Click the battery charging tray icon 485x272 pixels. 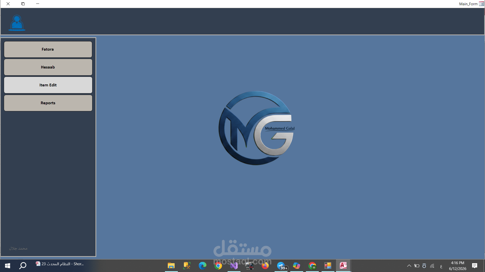pyautogui.click(x=417, y=266)
